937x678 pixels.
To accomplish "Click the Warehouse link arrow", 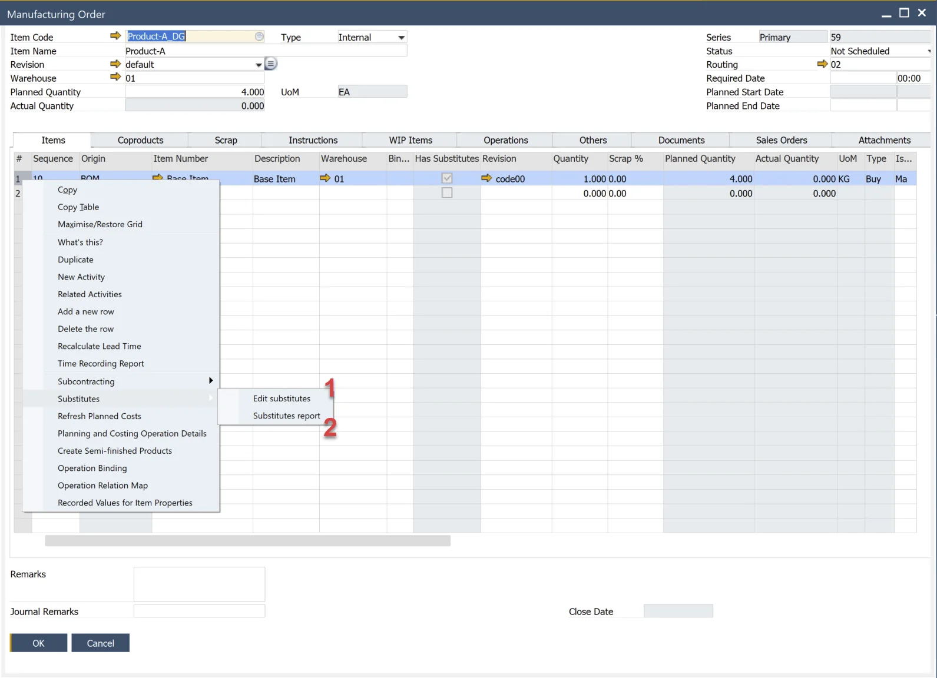I will point(115,77).
